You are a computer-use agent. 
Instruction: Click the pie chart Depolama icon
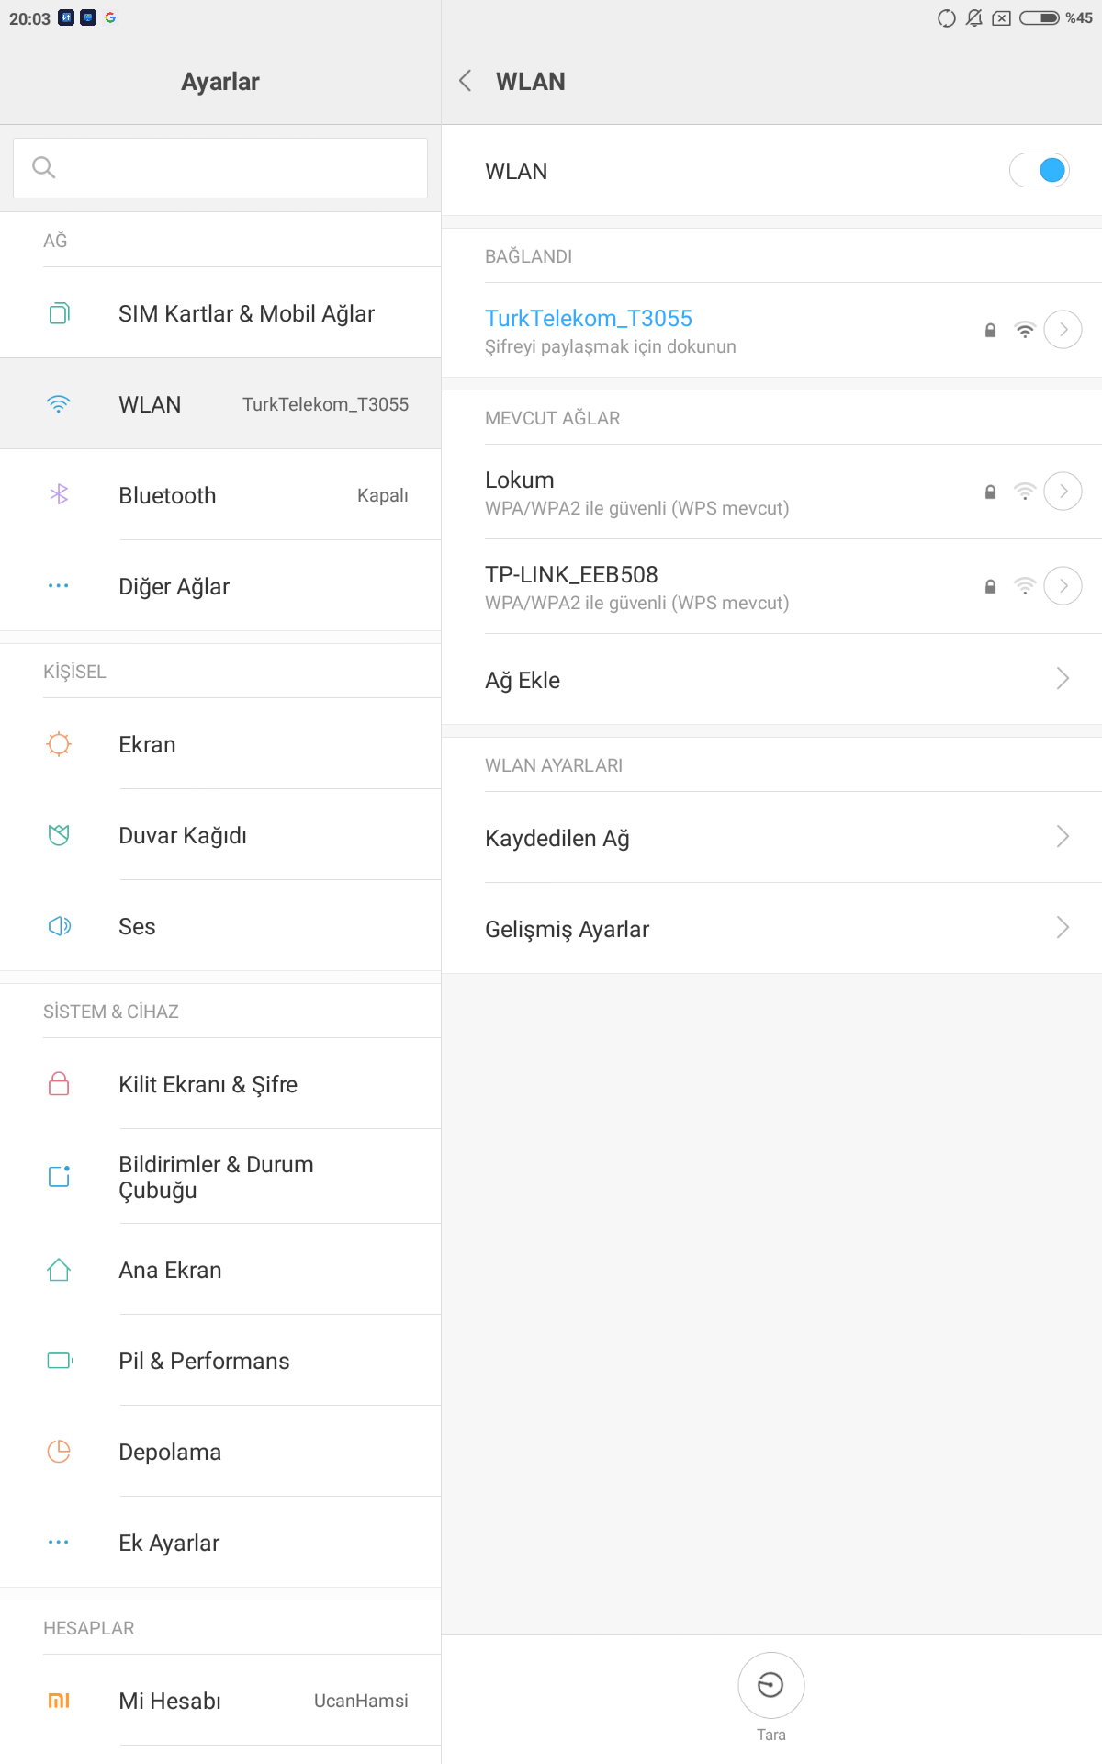click(59, 1452)
